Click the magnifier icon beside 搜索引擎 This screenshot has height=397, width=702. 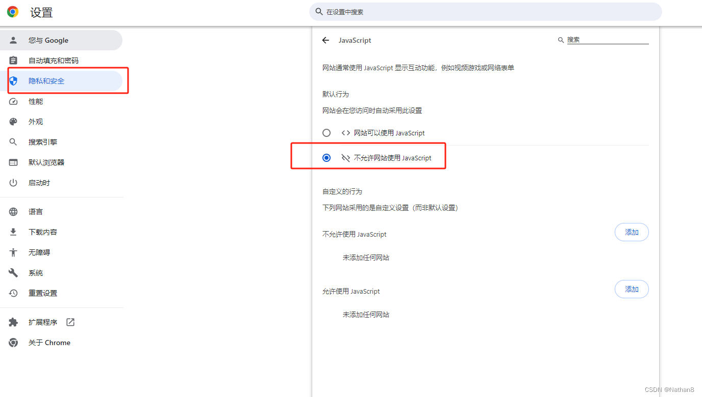coord(13,141)
